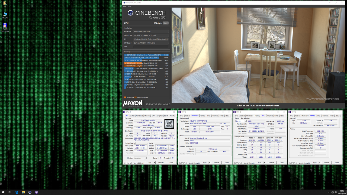Select the Ryzen Threadripper 1950X ranking row
Viewport: 347px width, 195px height.
(146, 60)
